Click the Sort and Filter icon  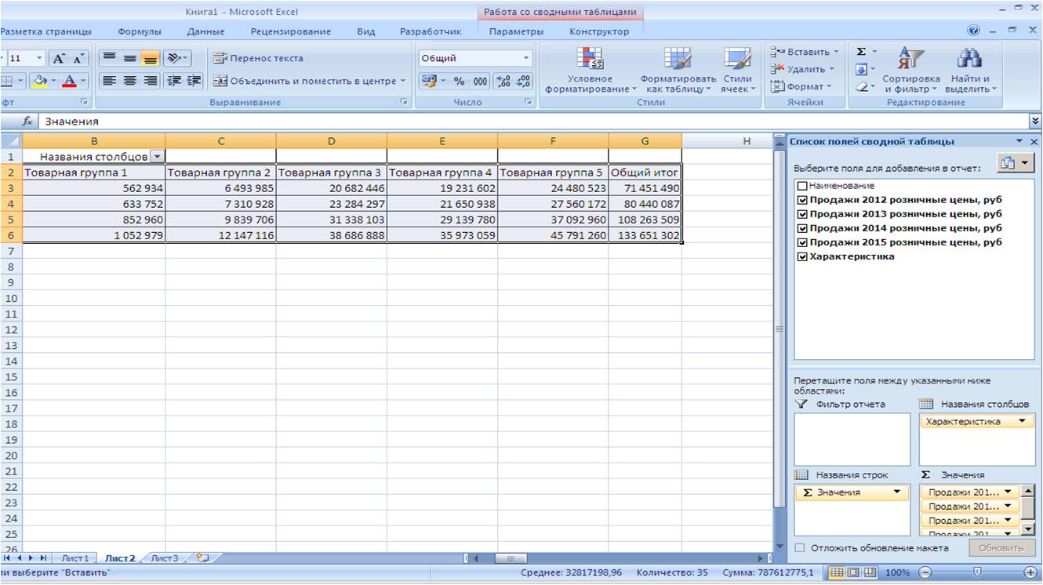coord(910,60)
